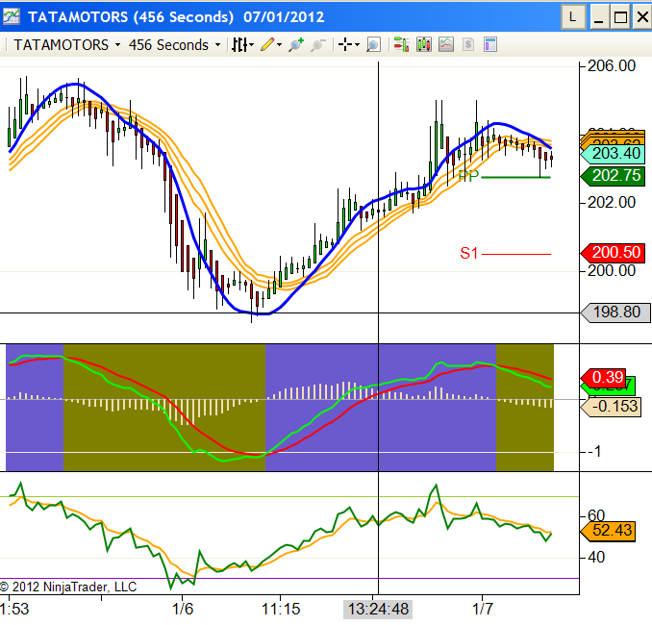Click the red 0.39 indicator value marker

603,378
